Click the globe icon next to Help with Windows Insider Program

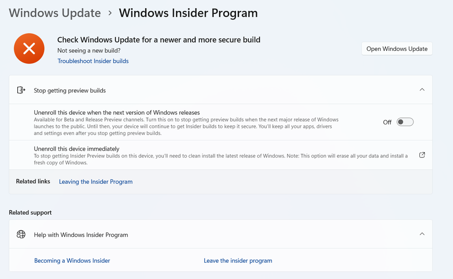point(21,235)
